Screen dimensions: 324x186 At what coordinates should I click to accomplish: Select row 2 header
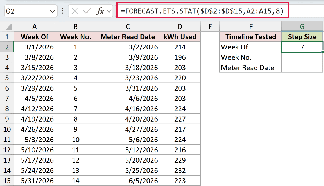7,47
